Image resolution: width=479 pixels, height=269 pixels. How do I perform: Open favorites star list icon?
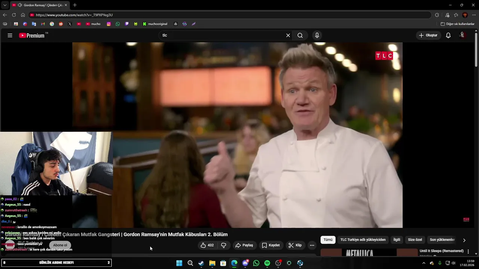[x=456, y=15]
